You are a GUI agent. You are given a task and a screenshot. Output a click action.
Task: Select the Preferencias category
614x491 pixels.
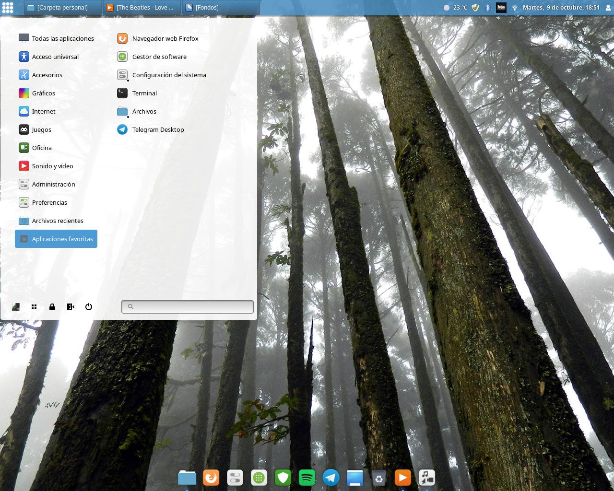click(56, 202)
